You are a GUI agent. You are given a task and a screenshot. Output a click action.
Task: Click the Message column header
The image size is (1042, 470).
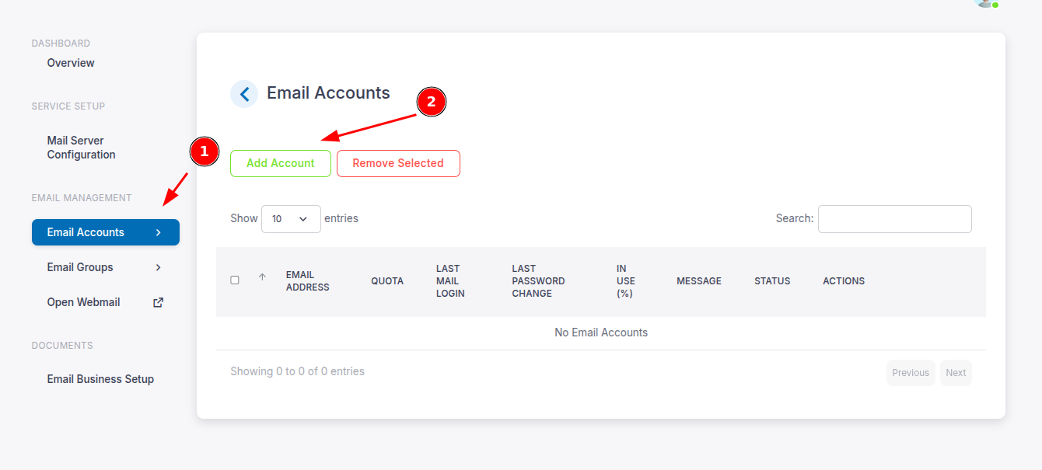click(699, 281)
